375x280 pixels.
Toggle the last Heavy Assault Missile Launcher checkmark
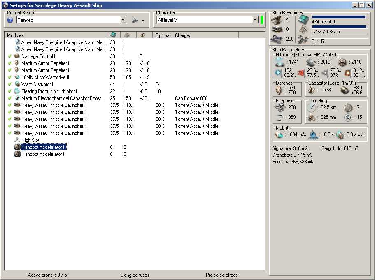pyautogui.click(x=9, y=133)
